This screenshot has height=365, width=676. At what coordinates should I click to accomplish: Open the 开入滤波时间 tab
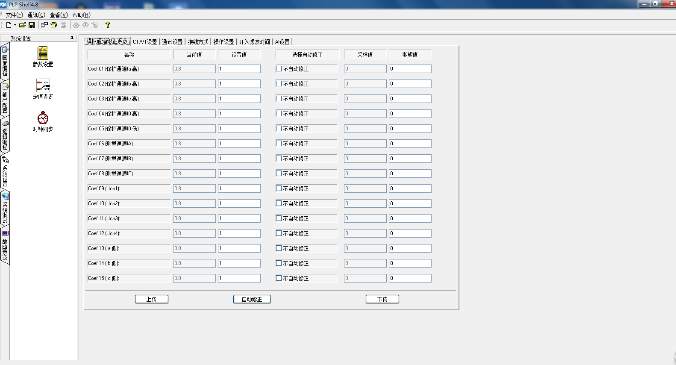coord(254,42)
